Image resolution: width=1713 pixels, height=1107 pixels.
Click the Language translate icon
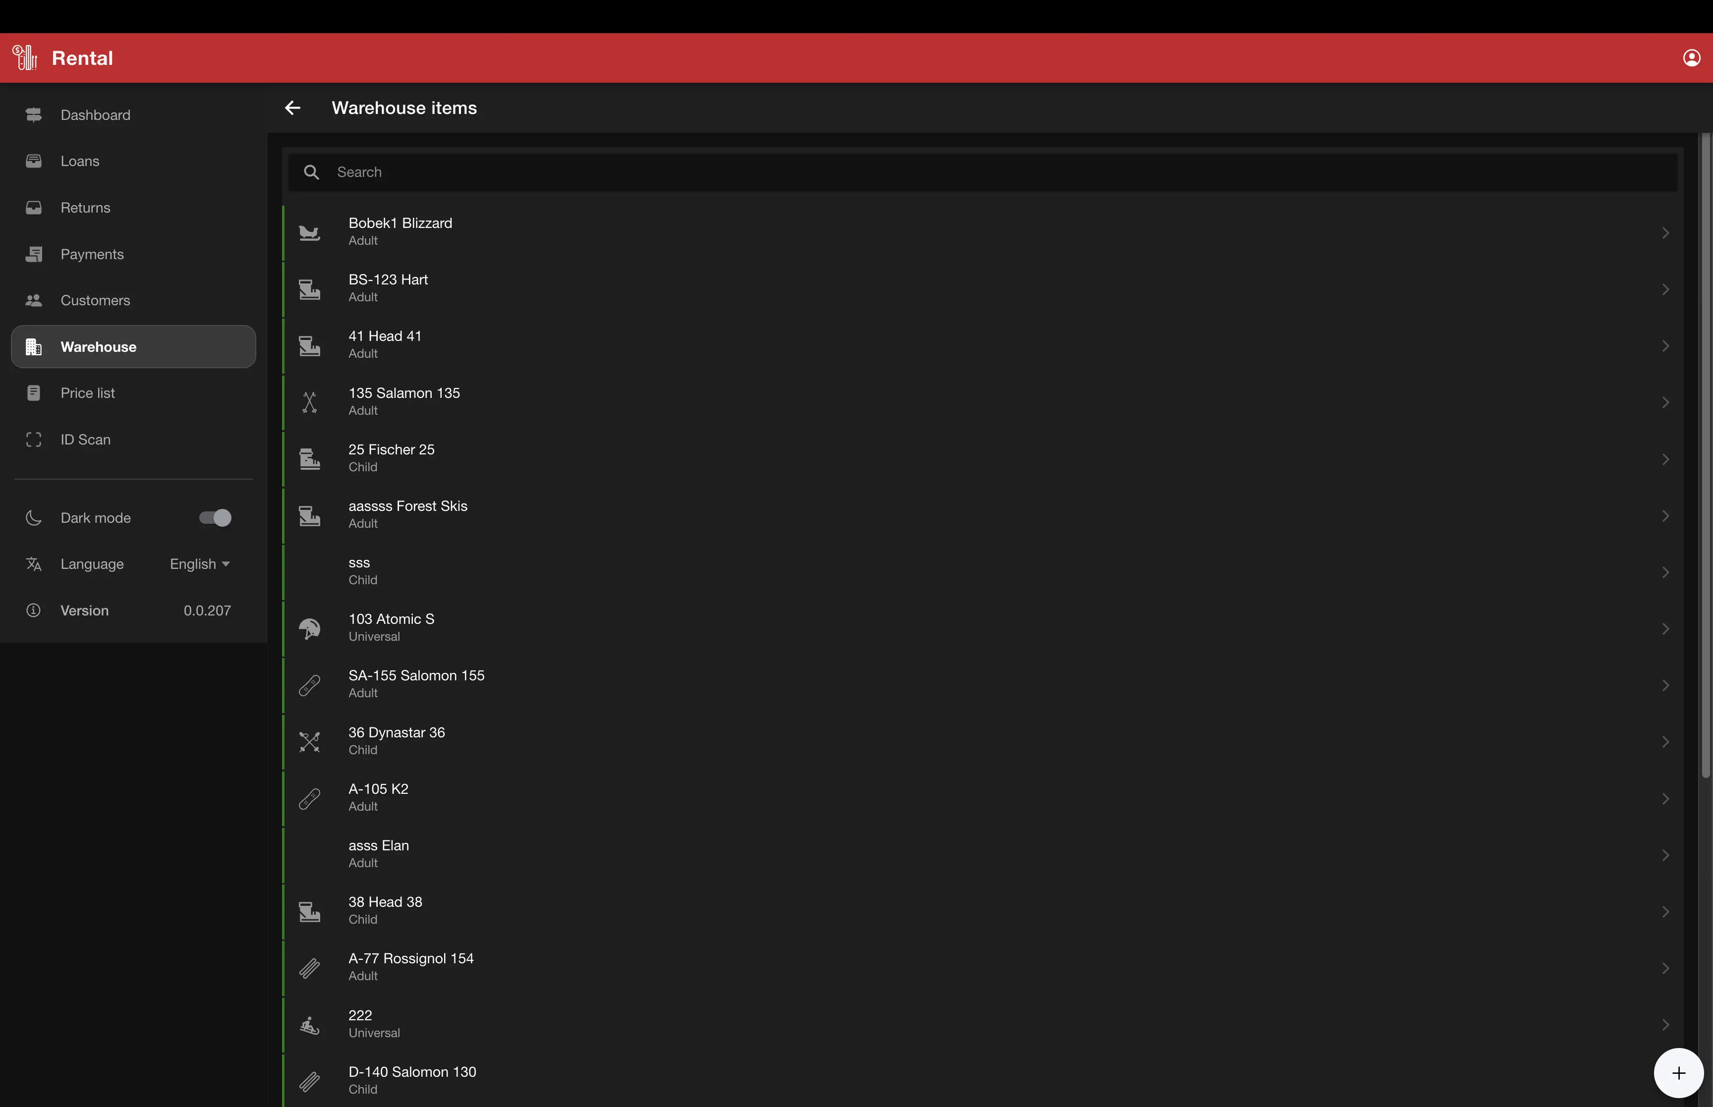tap(34, 563)
